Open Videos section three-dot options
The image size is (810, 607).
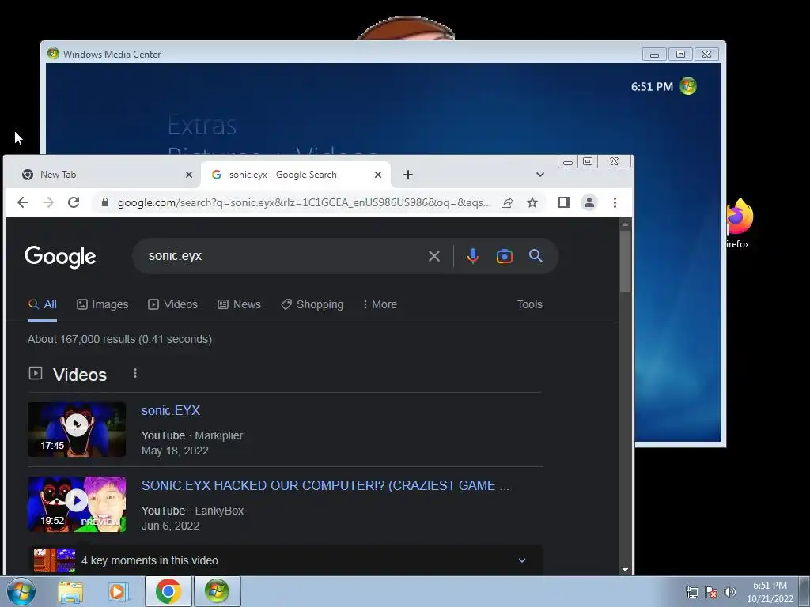click(135, 373)
